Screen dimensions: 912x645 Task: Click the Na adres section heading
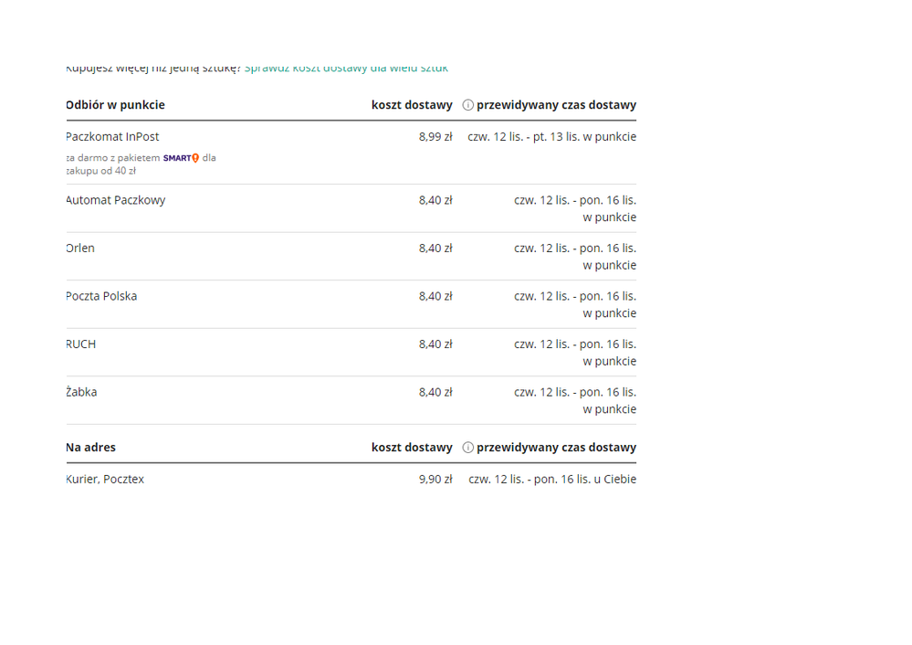tap(91, 448)
